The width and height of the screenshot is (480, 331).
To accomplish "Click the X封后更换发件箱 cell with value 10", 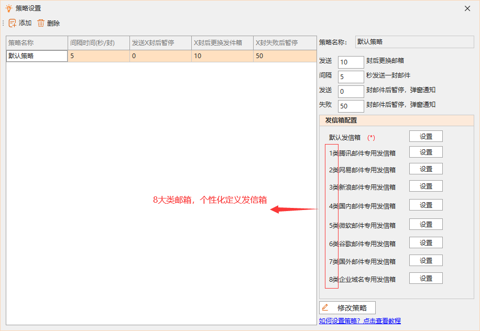I will tap(222, 56).
